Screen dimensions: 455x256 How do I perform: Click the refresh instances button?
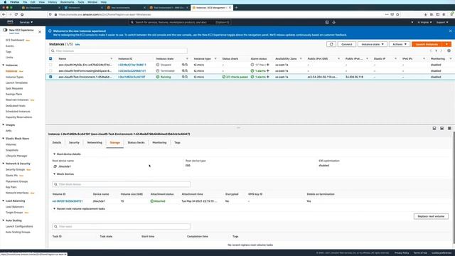click(x=331, y=44)
